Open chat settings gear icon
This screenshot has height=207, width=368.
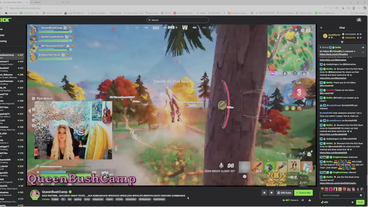pyautogui.click(x=352, y=202)
